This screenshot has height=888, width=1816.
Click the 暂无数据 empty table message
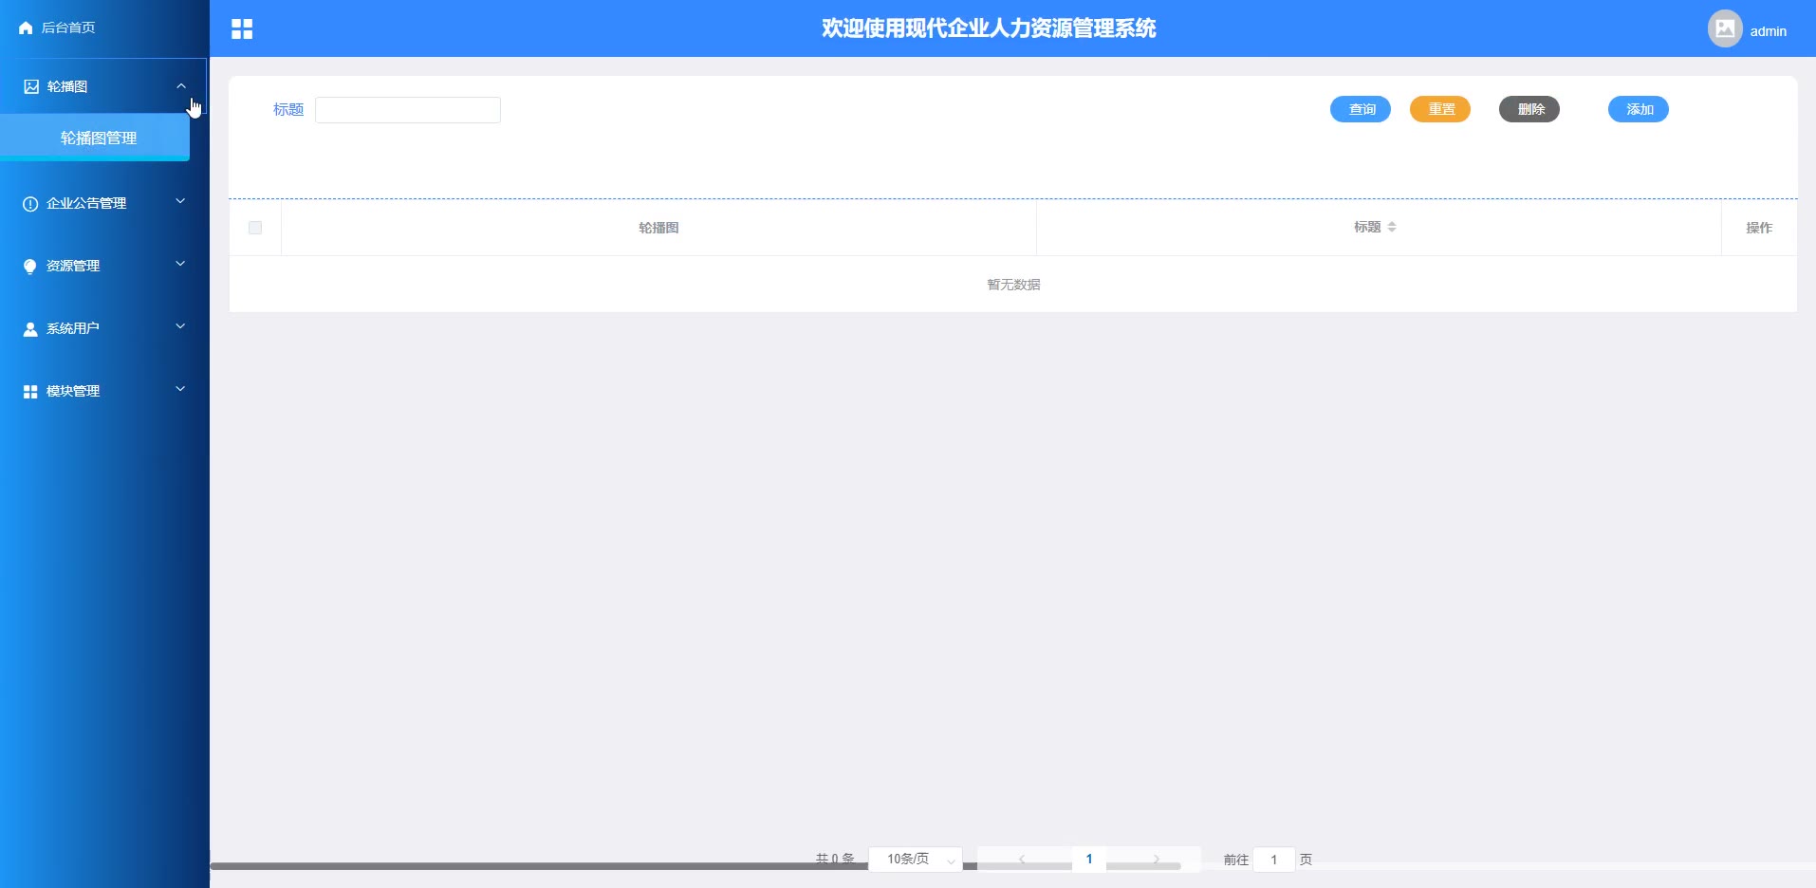1013,285
